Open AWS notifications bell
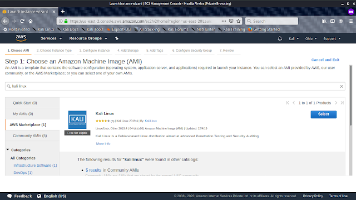356x200 pixels. (280, 38)
